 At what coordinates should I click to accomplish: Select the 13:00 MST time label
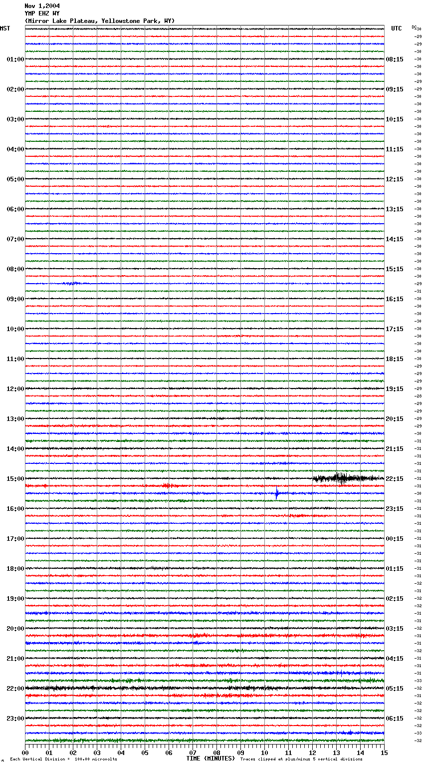(x=15, y=419)
